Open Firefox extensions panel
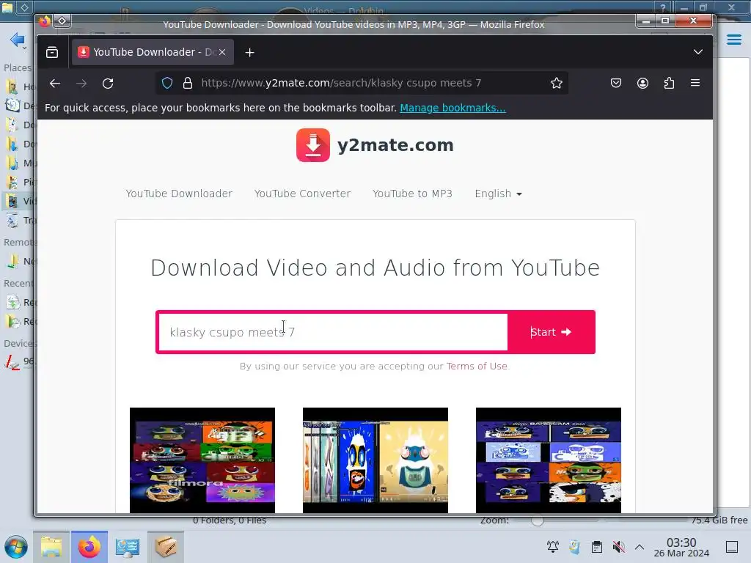 669,84
